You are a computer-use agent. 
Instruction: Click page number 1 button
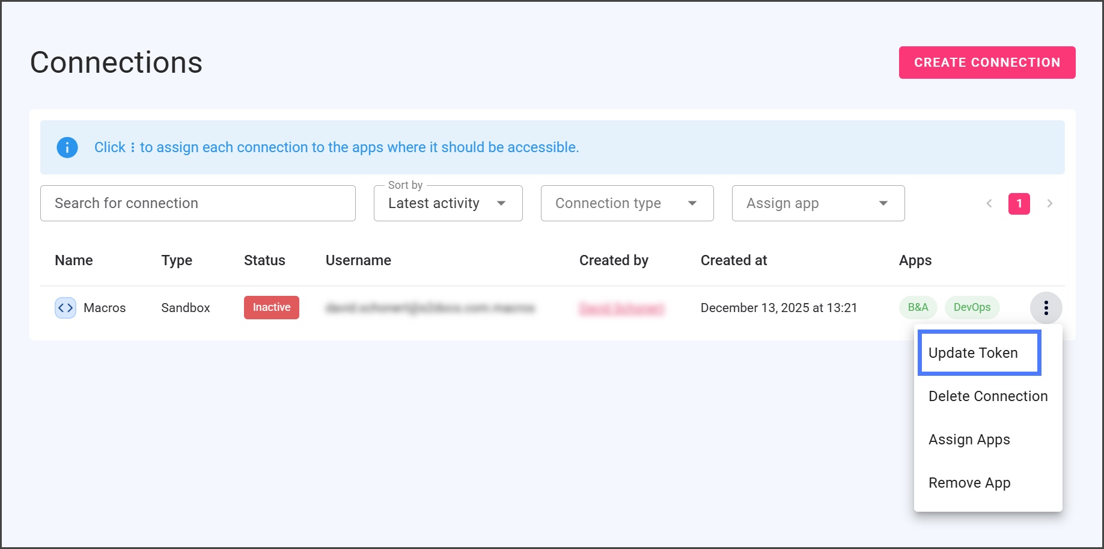[x=1019, y=204]
